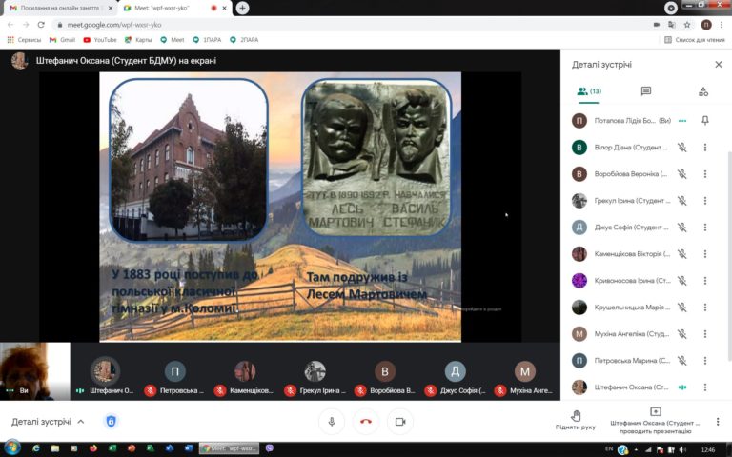Open the People tab in meeting details
732x457 pixels.
point(589,91)
